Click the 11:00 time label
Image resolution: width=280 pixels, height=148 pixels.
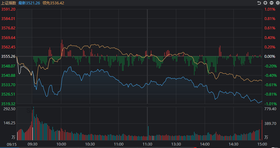[x=118, y=144]
